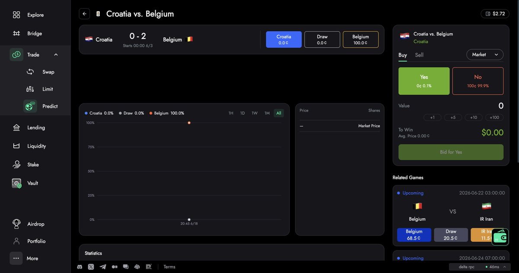Click the wallet balance $2.72
The height and width of the screenshot is (273, 519).
coord(495,14)
